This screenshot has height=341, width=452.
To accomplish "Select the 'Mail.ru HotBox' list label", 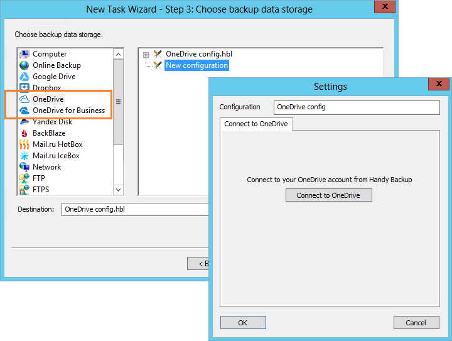I will pyautogui.click(x=58, y=144).
